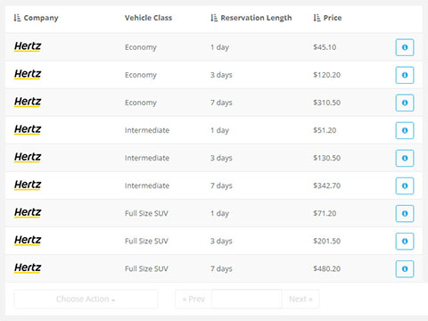
Task: Open the Choose Action dropdown
Action: 86,299
